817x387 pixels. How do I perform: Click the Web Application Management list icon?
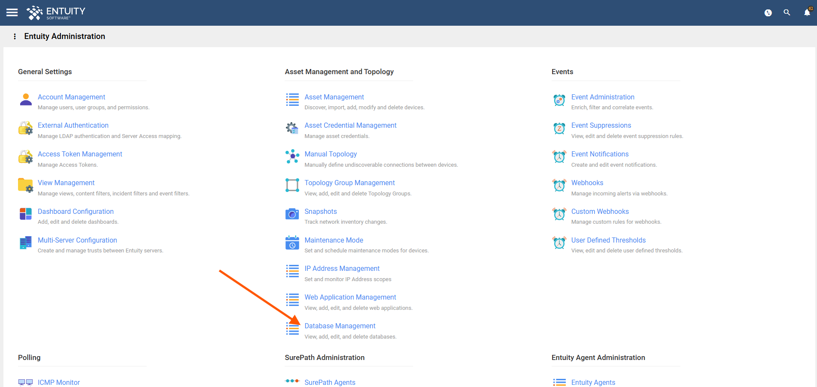click(x=292, y=300)
